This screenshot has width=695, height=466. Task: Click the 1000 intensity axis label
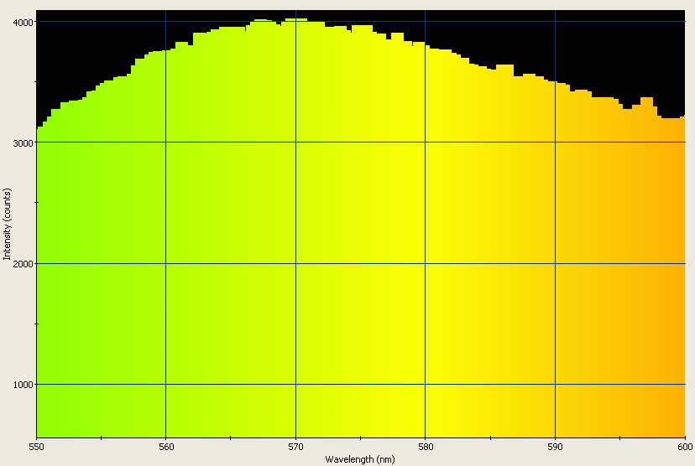click(23, 385)
